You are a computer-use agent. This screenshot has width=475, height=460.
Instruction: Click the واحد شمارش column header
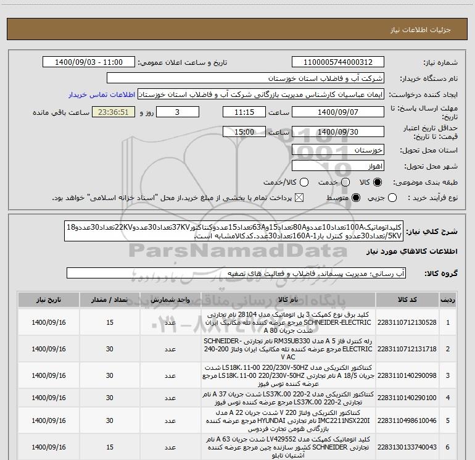click(x=170, y=300)
